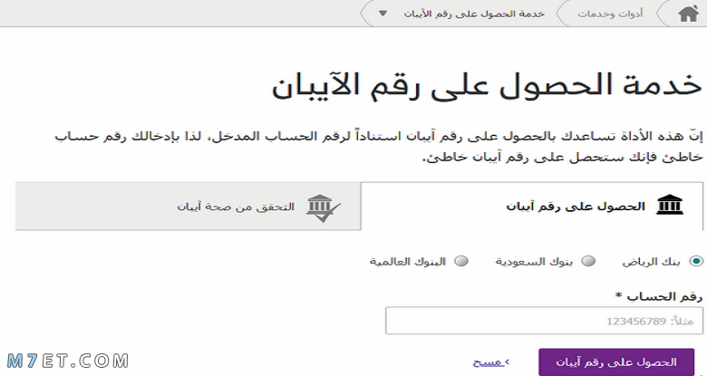
Task: Select the الحصول على رقم آيبان tab
Action: 532,206
